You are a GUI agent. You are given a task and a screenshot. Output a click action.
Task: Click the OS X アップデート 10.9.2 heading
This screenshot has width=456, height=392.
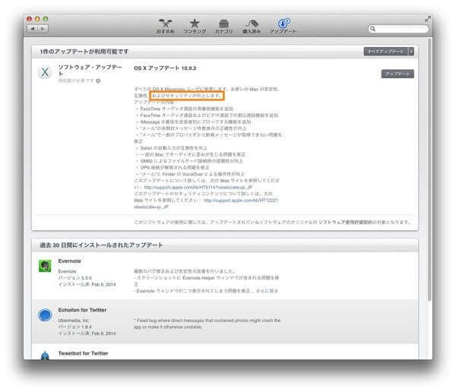click(165, 68)
